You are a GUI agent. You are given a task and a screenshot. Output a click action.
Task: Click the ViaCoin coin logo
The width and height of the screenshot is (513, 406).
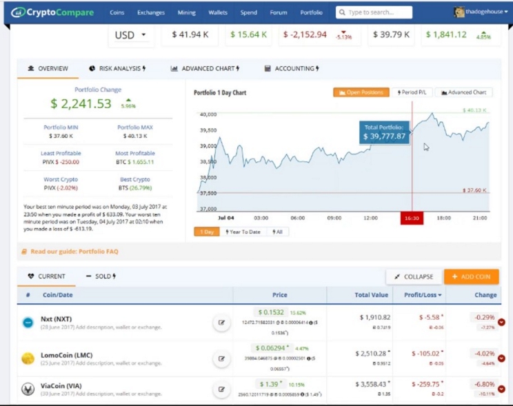pyautogui.click(x=28, y=389)
